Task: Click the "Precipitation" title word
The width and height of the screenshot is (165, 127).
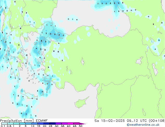Action: point(11,121)
